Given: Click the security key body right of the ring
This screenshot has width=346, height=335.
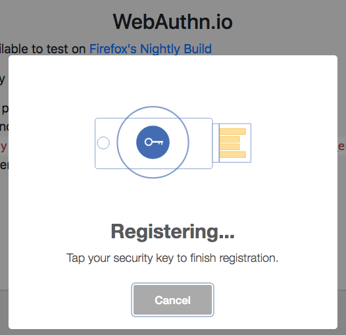Looking at the screenshot, I should click(x=201, y=143).
